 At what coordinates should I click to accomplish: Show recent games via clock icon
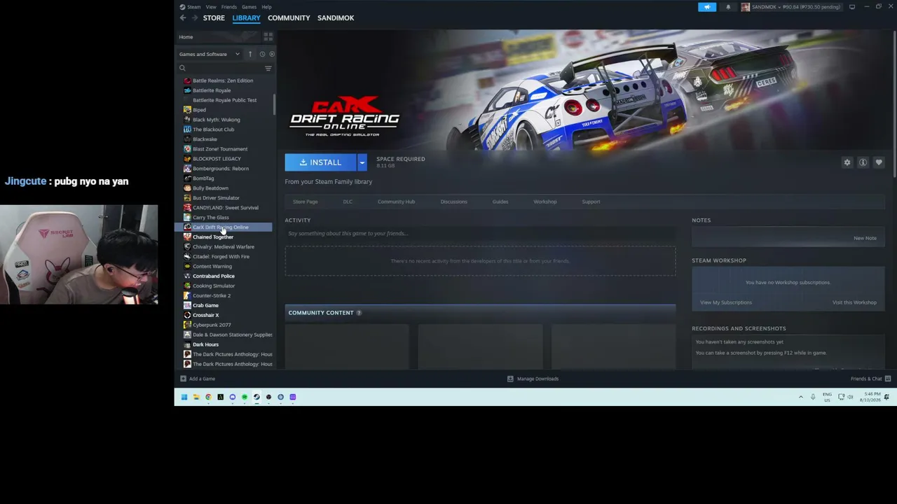tap(262, 54)
